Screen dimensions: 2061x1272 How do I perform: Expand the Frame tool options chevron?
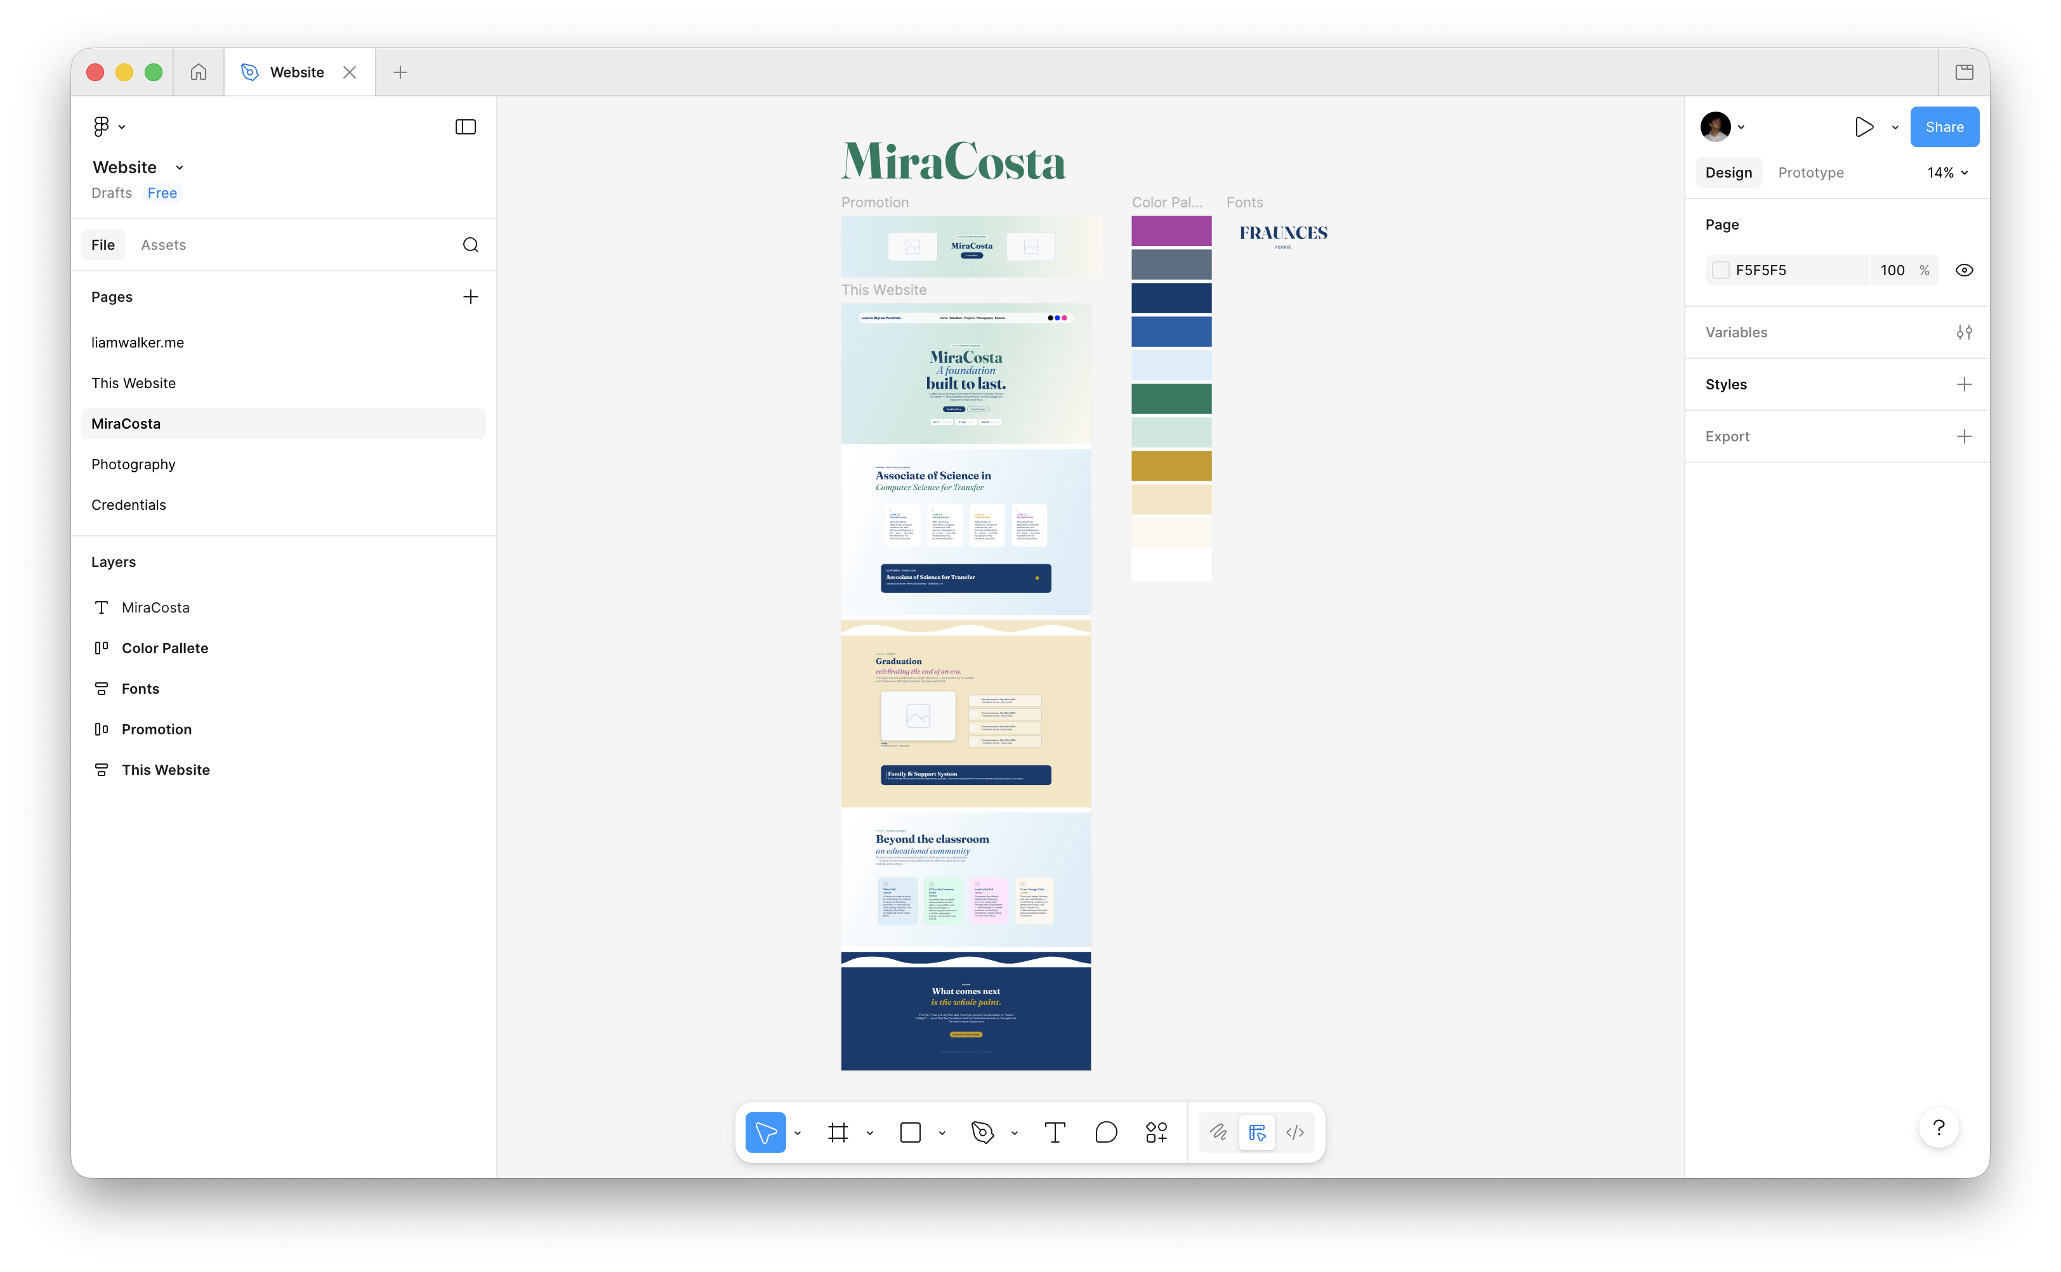pyautogui.click(x=870, y=1133)
